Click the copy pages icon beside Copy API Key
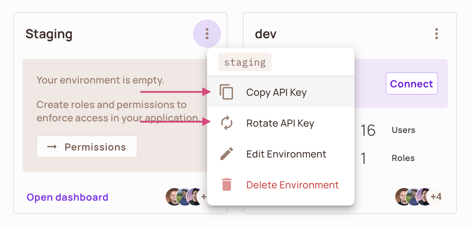The image size is (471, 228). coord(227,92)
